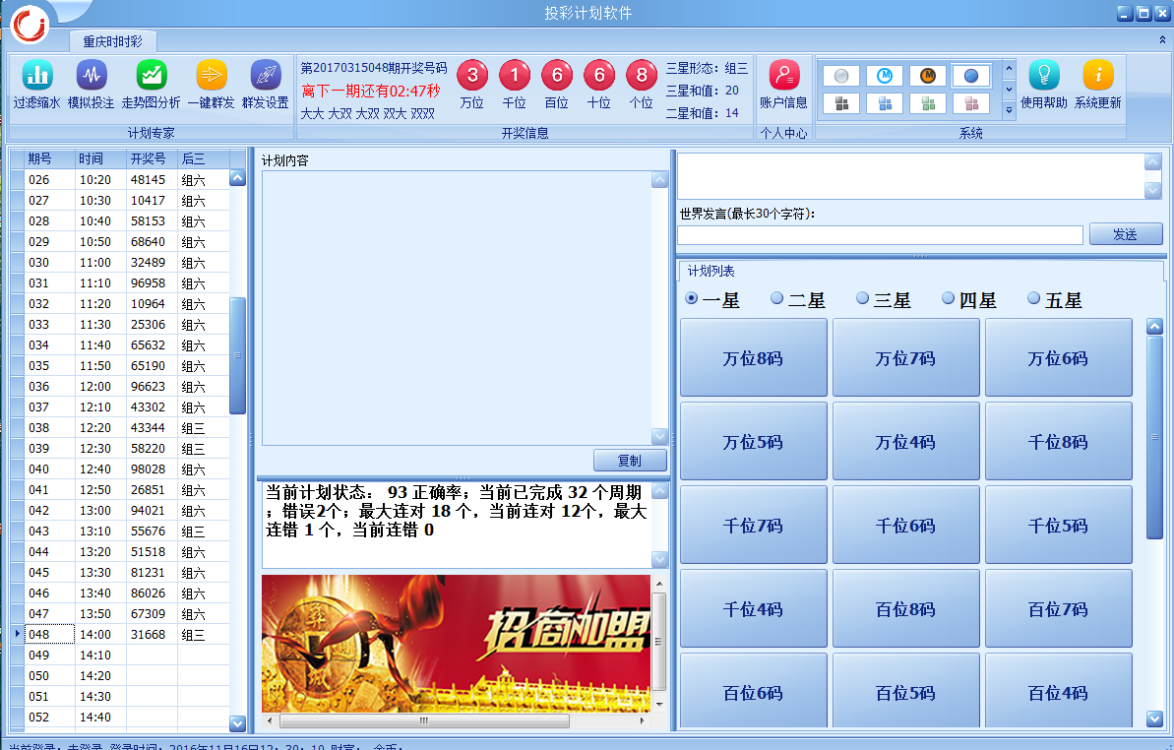Select the 千位5码 plan
The width and height of the screenshot is (1174, 750).
[1059, 526]
